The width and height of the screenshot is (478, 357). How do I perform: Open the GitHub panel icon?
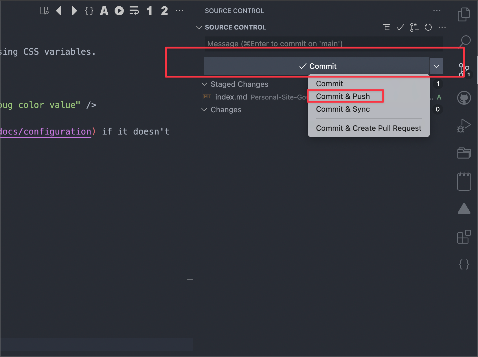(464, 98)
